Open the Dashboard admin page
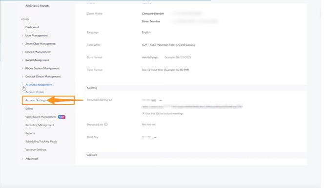The image size is (327, 188). click(x=32, y=27)
